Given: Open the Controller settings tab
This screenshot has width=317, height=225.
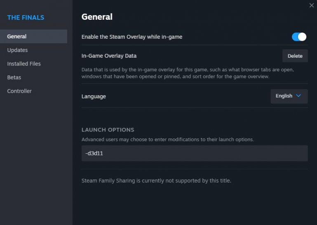Looking at the screenshot, I should point(19,91).
